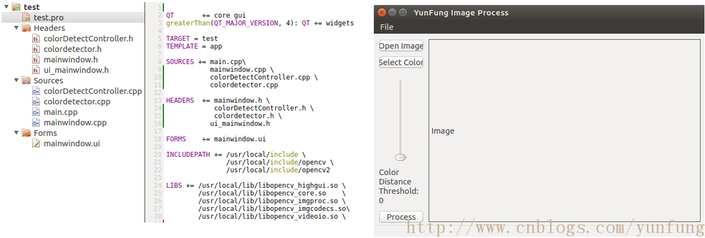The height and width of the screenshot is (238, 705).
Task: Select ui_mainwindow.h in the tree
Action: [x=76, y=70]
